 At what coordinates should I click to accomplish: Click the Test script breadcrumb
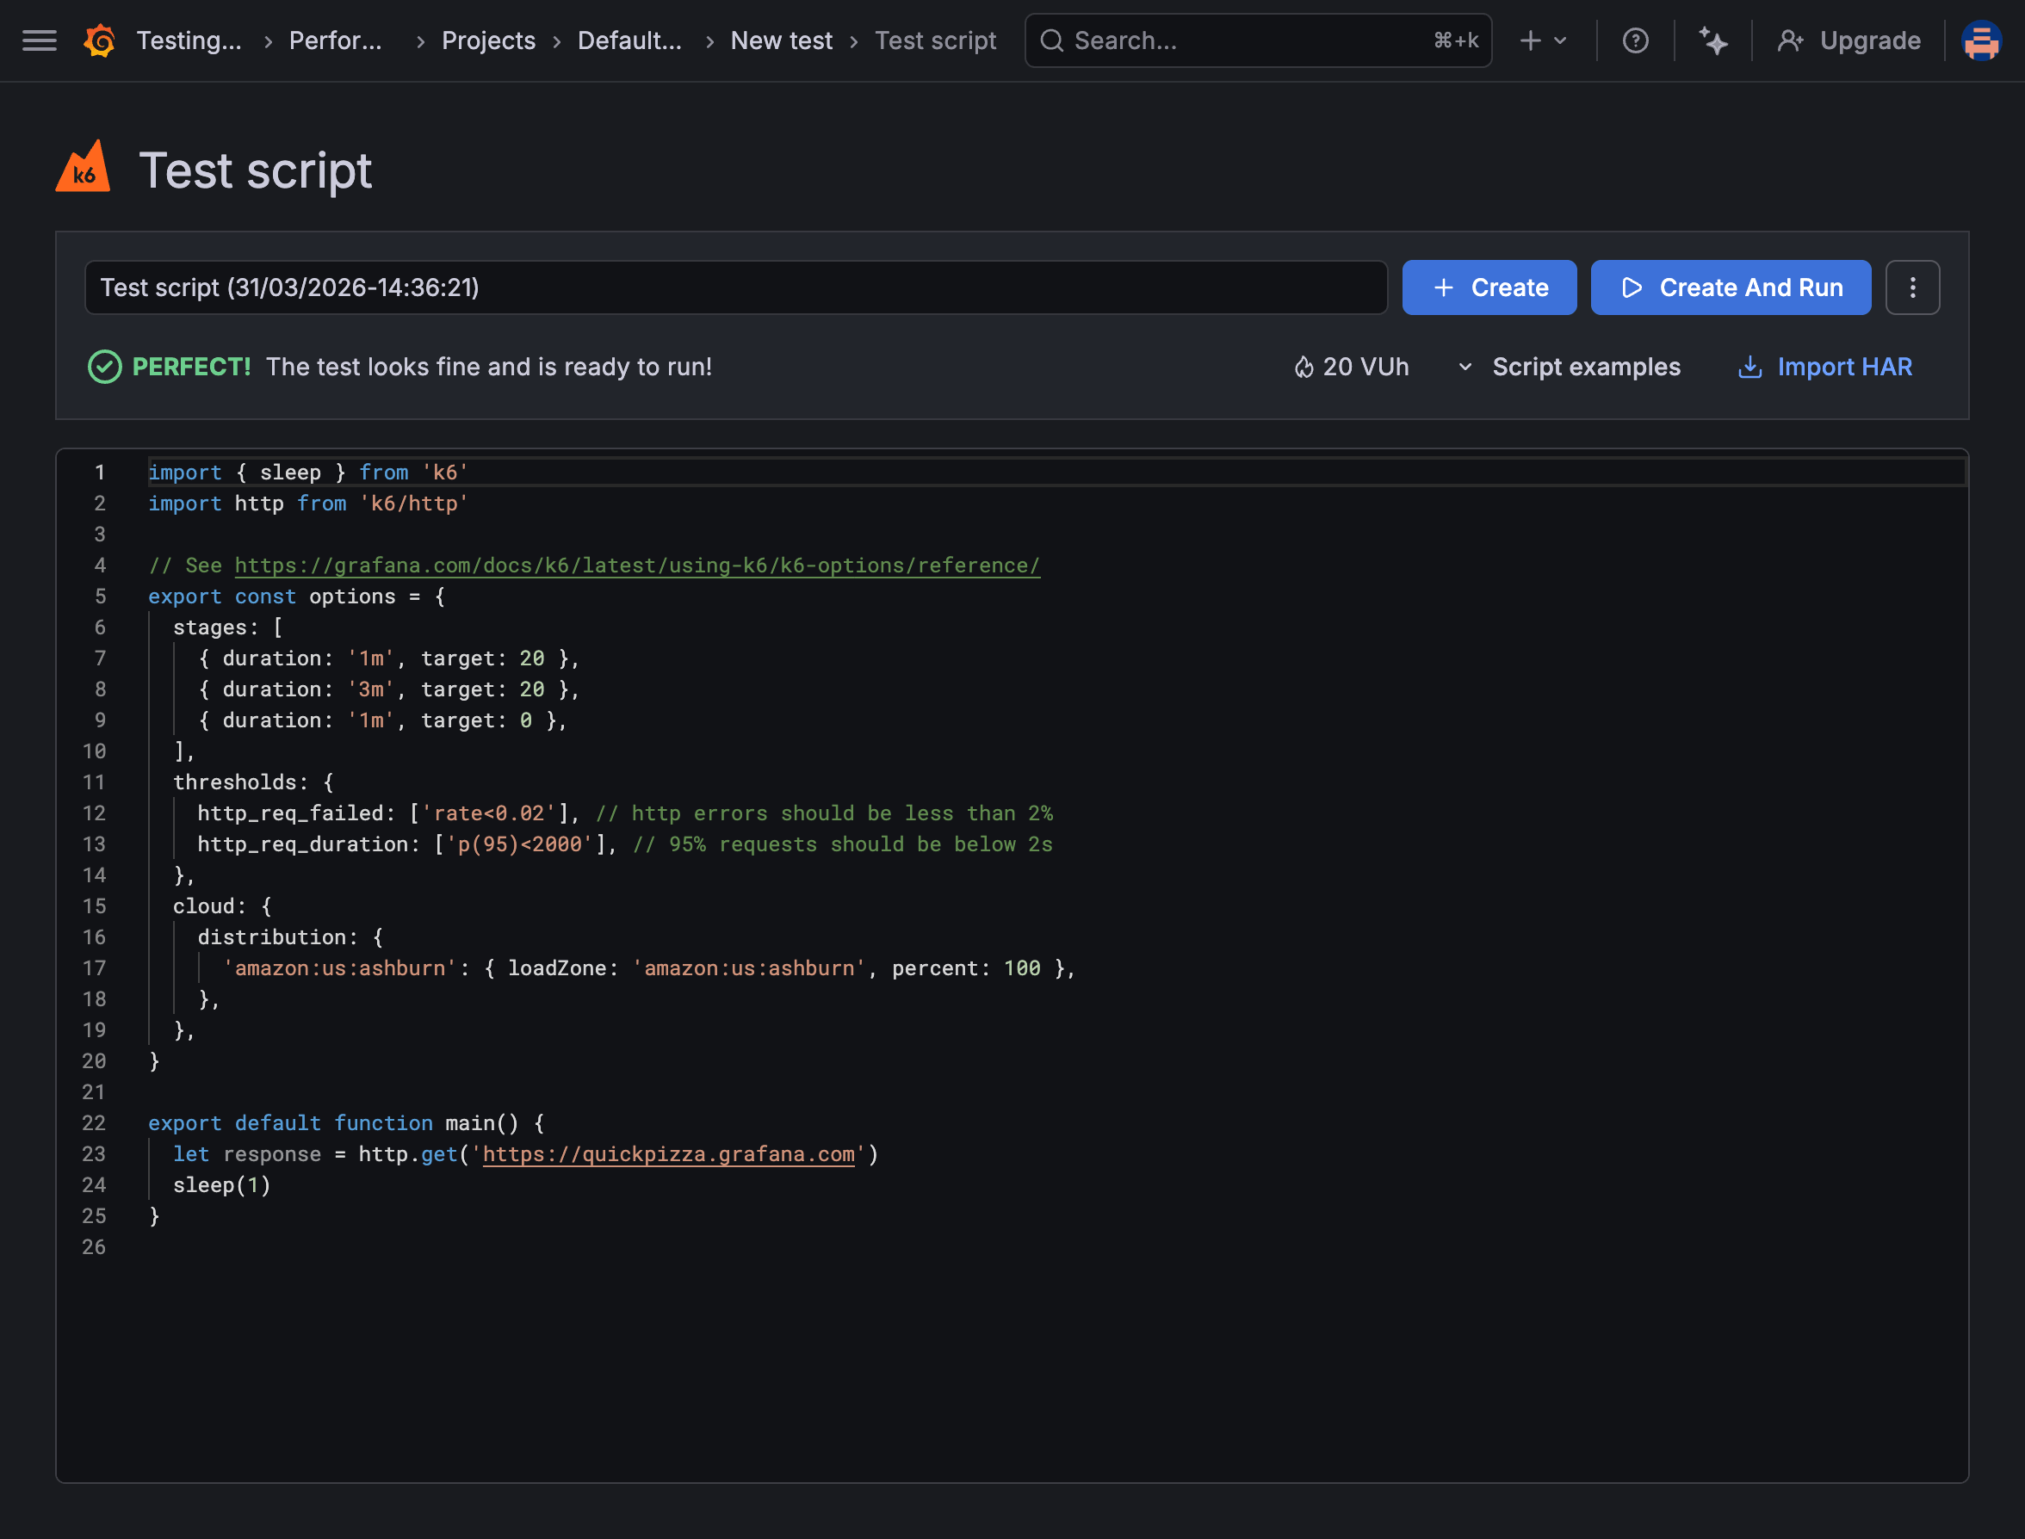[935, 40]
